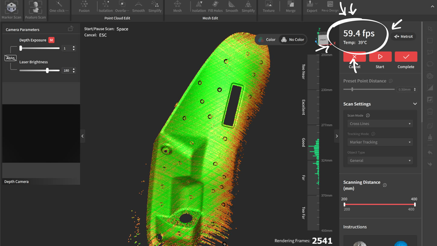Open the Scan Mode dropdown
The width and height of the screenshot is (437, 246).
coord(380,124)
